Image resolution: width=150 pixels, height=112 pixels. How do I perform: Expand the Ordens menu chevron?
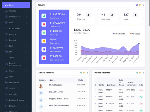(x=26, y=71)
